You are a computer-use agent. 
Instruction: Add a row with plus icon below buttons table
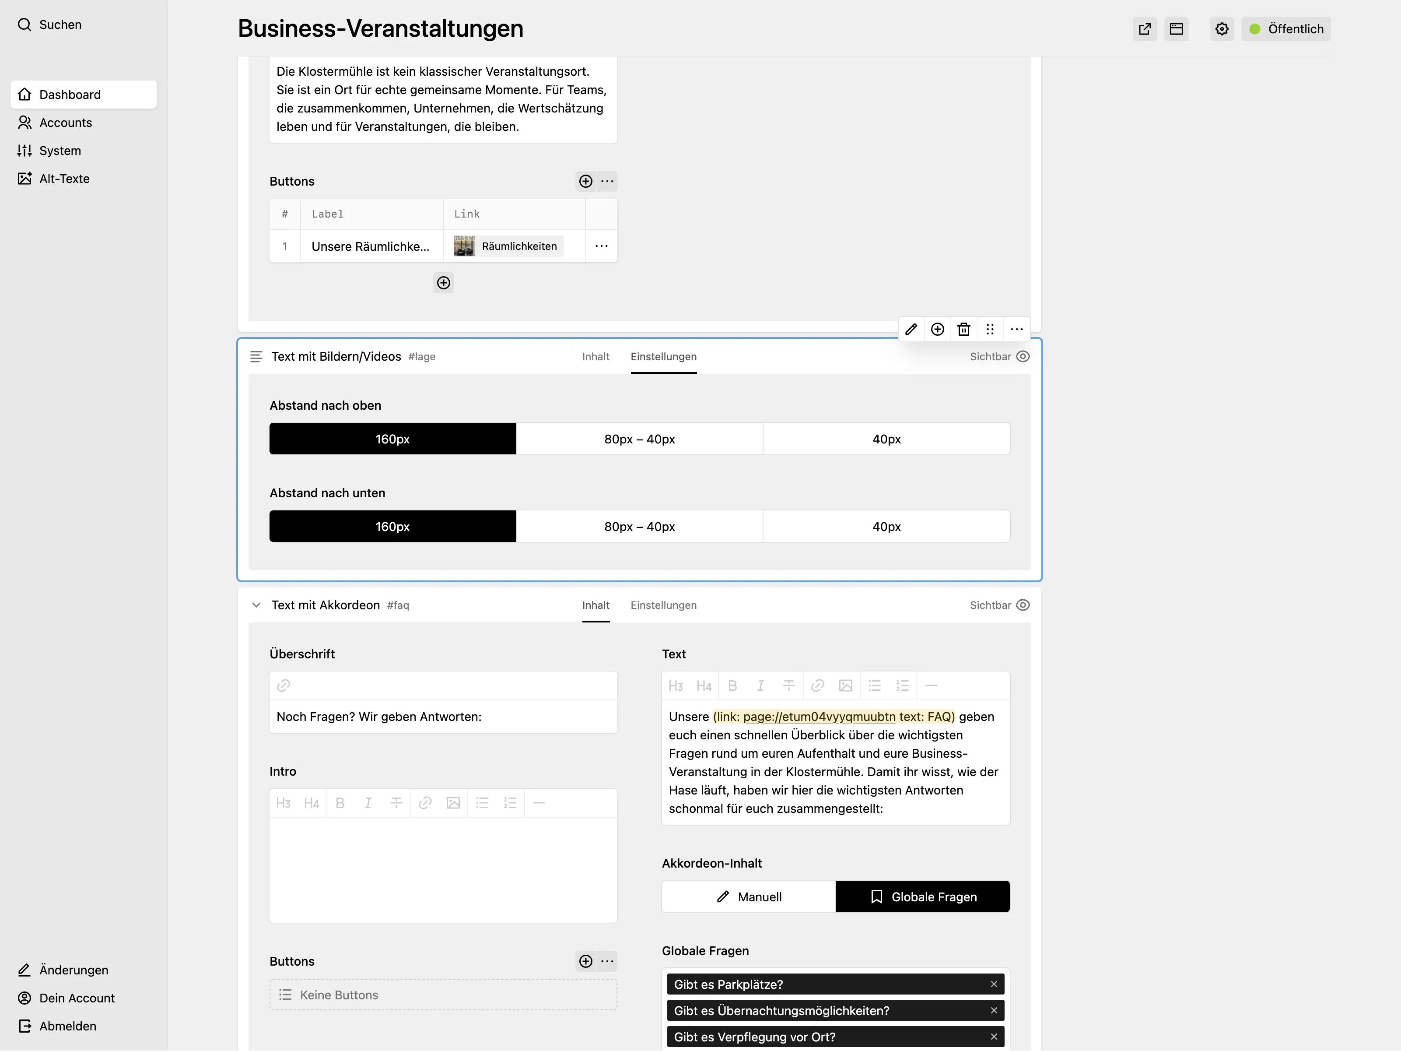tap(443, 282)
